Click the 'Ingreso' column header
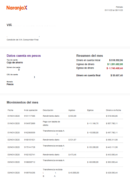130x180 pixels. (72, 110)
